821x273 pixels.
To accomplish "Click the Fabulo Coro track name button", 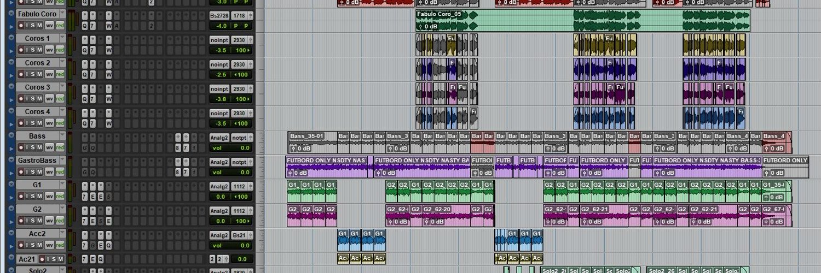I will coord(37,14).
